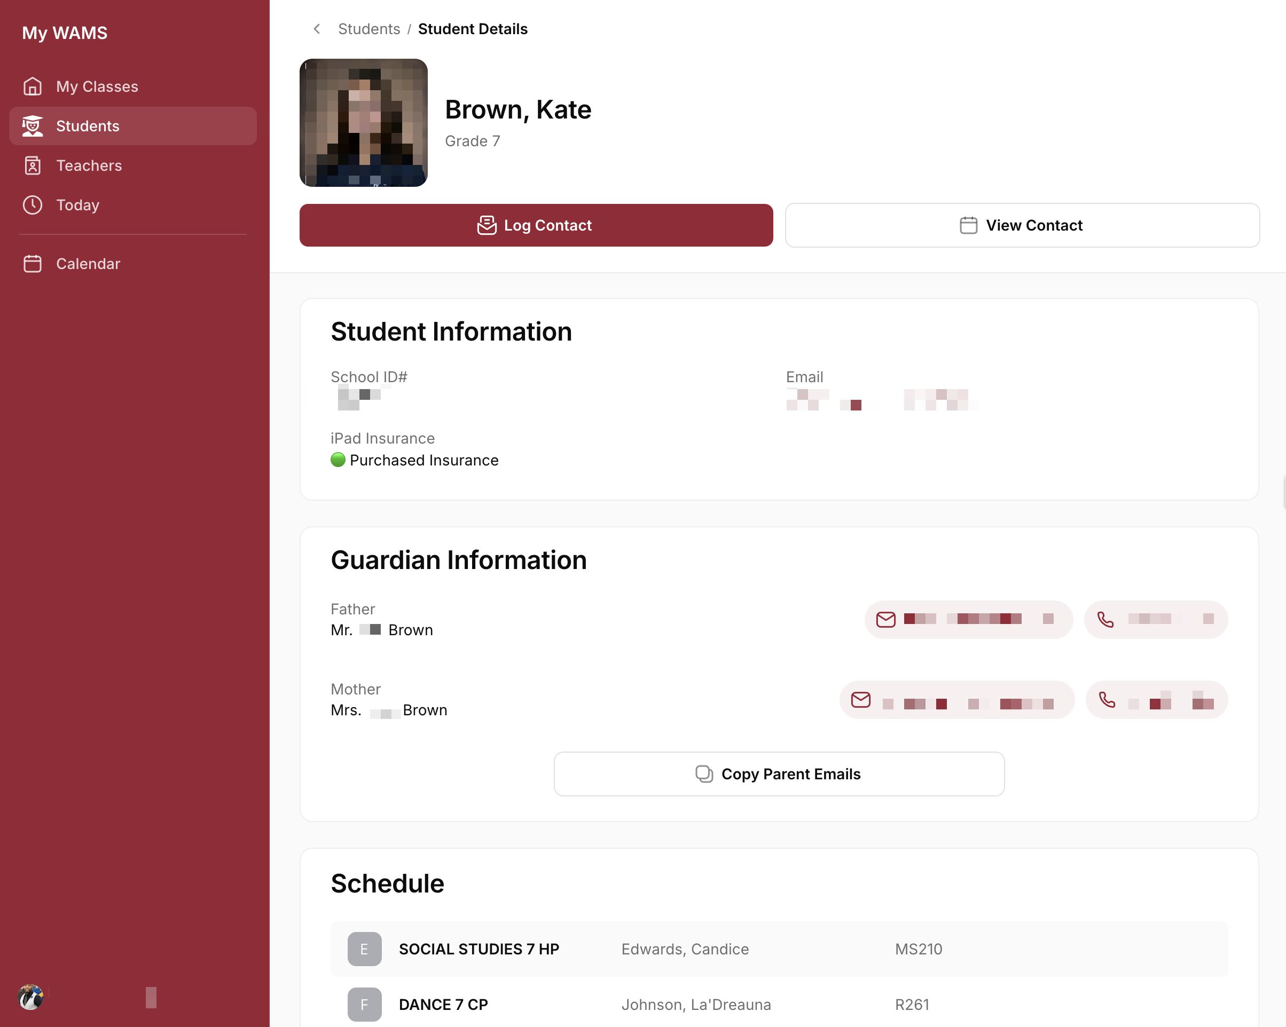Click the father's phone icon
The height and width of the screenshot is (1027, 1286).
(x=1105, y=620)
